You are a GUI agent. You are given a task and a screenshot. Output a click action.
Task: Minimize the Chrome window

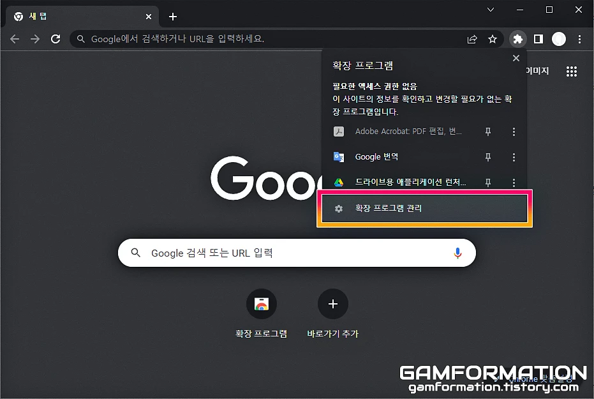[520, 10]
